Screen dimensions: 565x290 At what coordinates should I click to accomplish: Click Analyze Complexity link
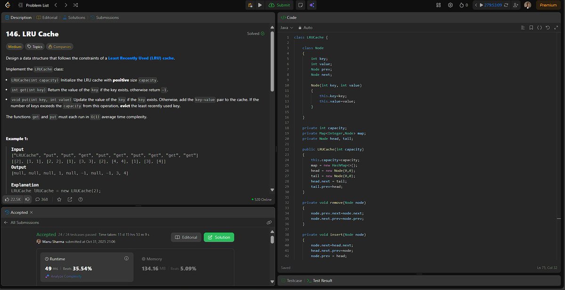coord(64,276)
